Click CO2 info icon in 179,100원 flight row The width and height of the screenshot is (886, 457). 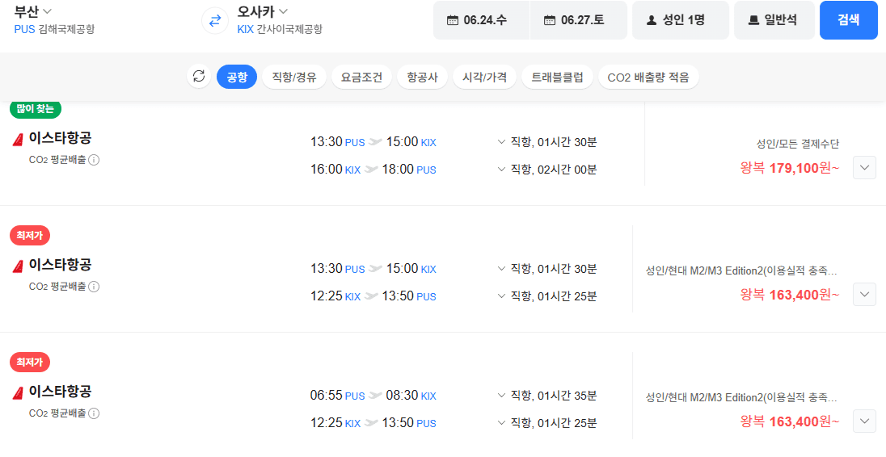tap(95, 160)
